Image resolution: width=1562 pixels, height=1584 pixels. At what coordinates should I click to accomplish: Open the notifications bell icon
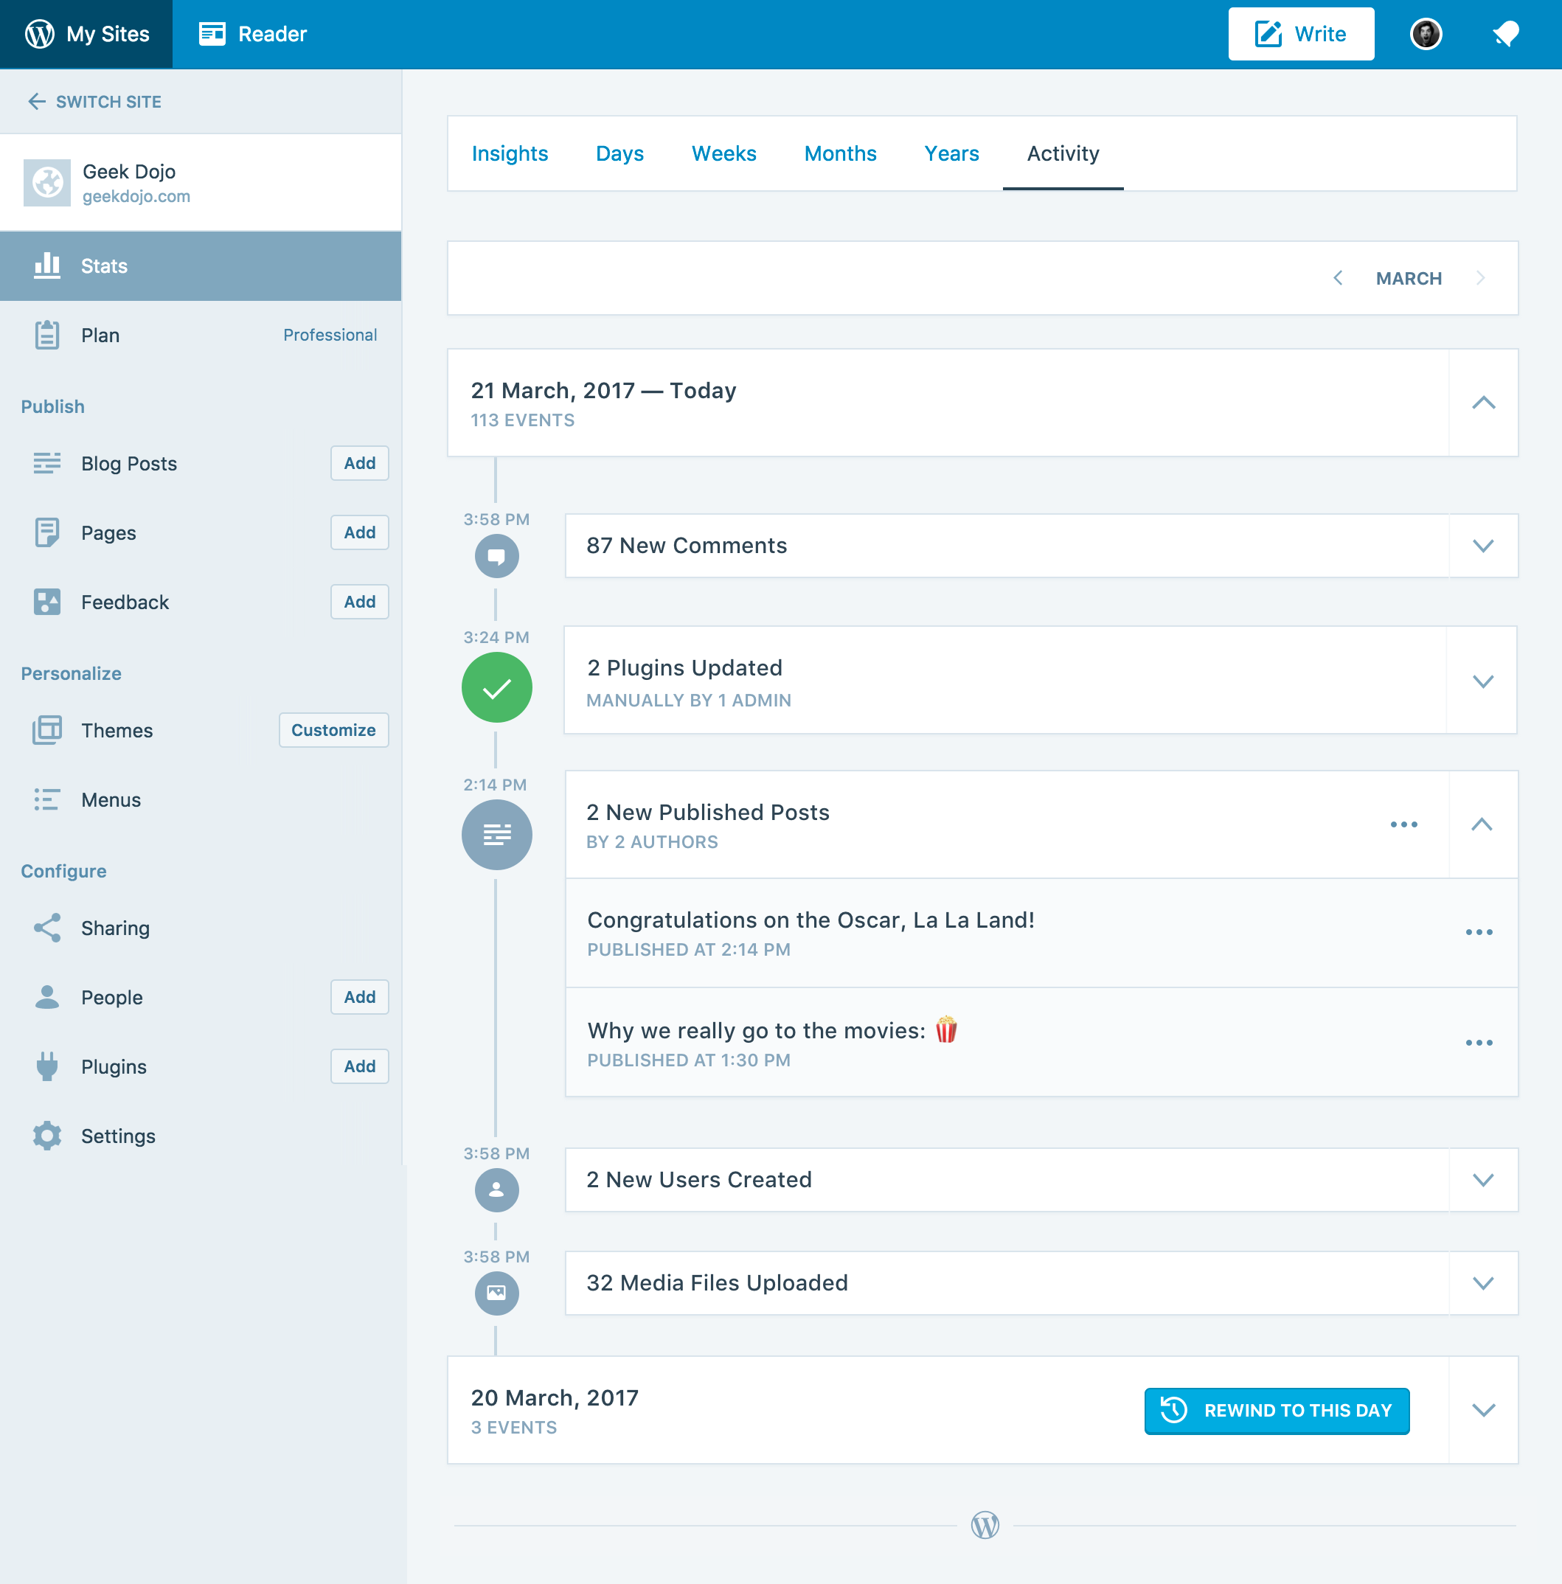[1505, 35]
